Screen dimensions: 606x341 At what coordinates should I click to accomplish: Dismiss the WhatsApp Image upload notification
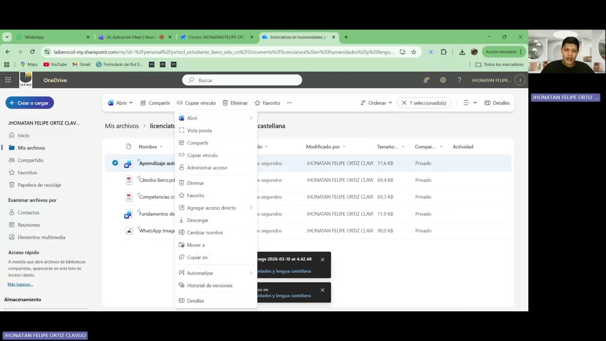point(322,260)
